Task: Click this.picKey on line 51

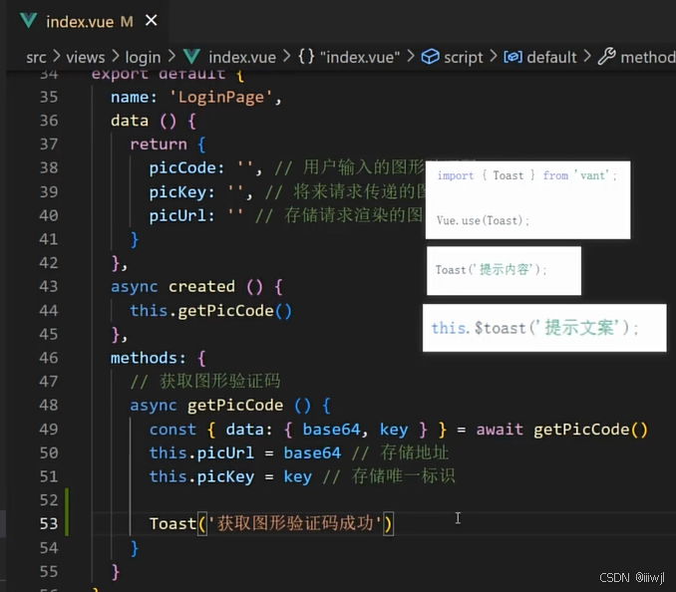Action: [201, 477]
